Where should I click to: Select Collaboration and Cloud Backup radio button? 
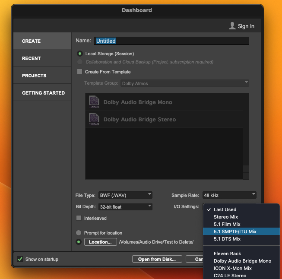(80, 62)
